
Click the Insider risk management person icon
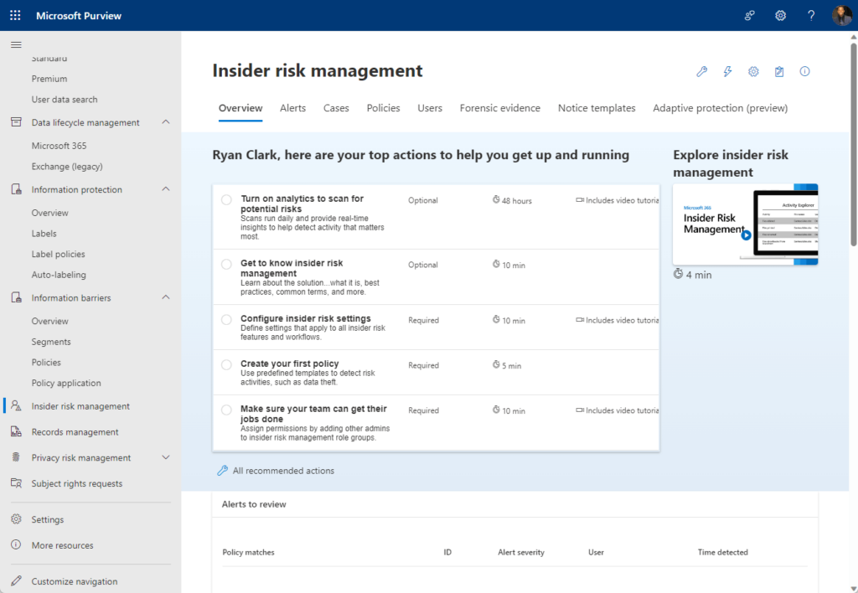coord(17,406)
